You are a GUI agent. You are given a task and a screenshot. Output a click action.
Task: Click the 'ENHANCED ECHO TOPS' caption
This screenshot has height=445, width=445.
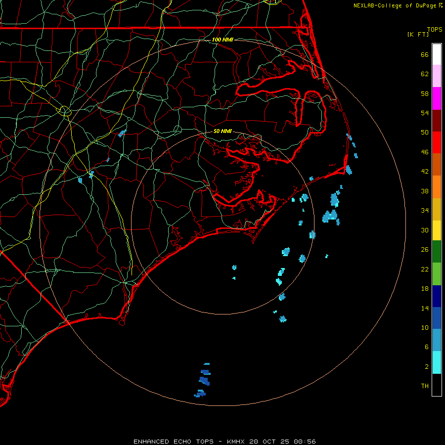point(174,442)
